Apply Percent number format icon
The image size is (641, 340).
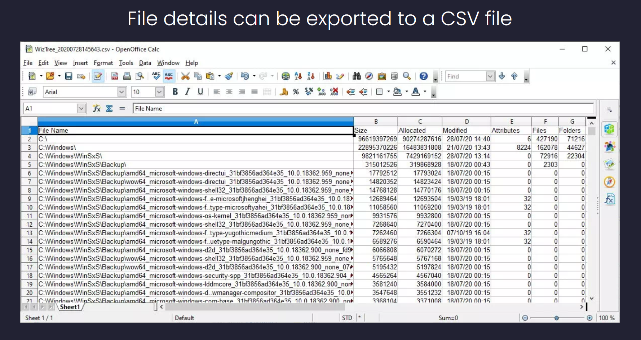[x=296, y=92]
